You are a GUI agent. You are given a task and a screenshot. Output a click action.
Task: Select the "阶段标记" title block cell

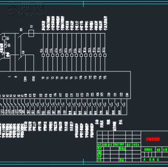(148, 150)
